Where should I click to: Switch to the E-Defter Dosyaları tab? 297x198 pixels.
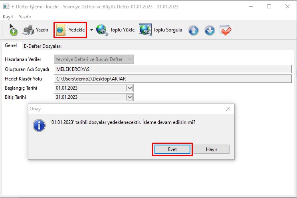(x=42, y=46)
